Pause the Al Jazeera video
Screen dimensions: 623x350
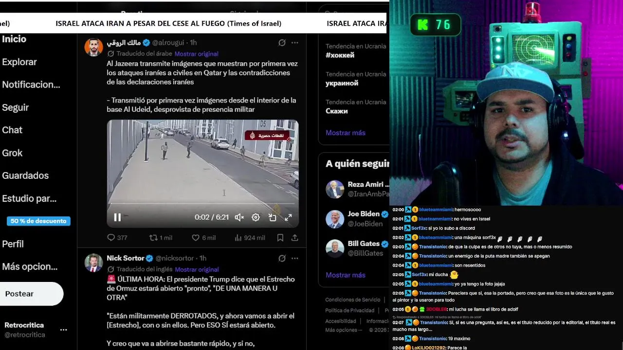pos(117,217)
